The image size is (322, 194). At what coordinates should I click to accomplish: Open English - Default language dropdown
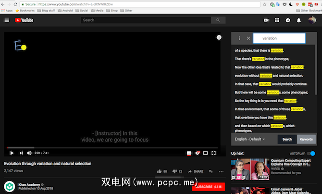[x=250, y=139]
